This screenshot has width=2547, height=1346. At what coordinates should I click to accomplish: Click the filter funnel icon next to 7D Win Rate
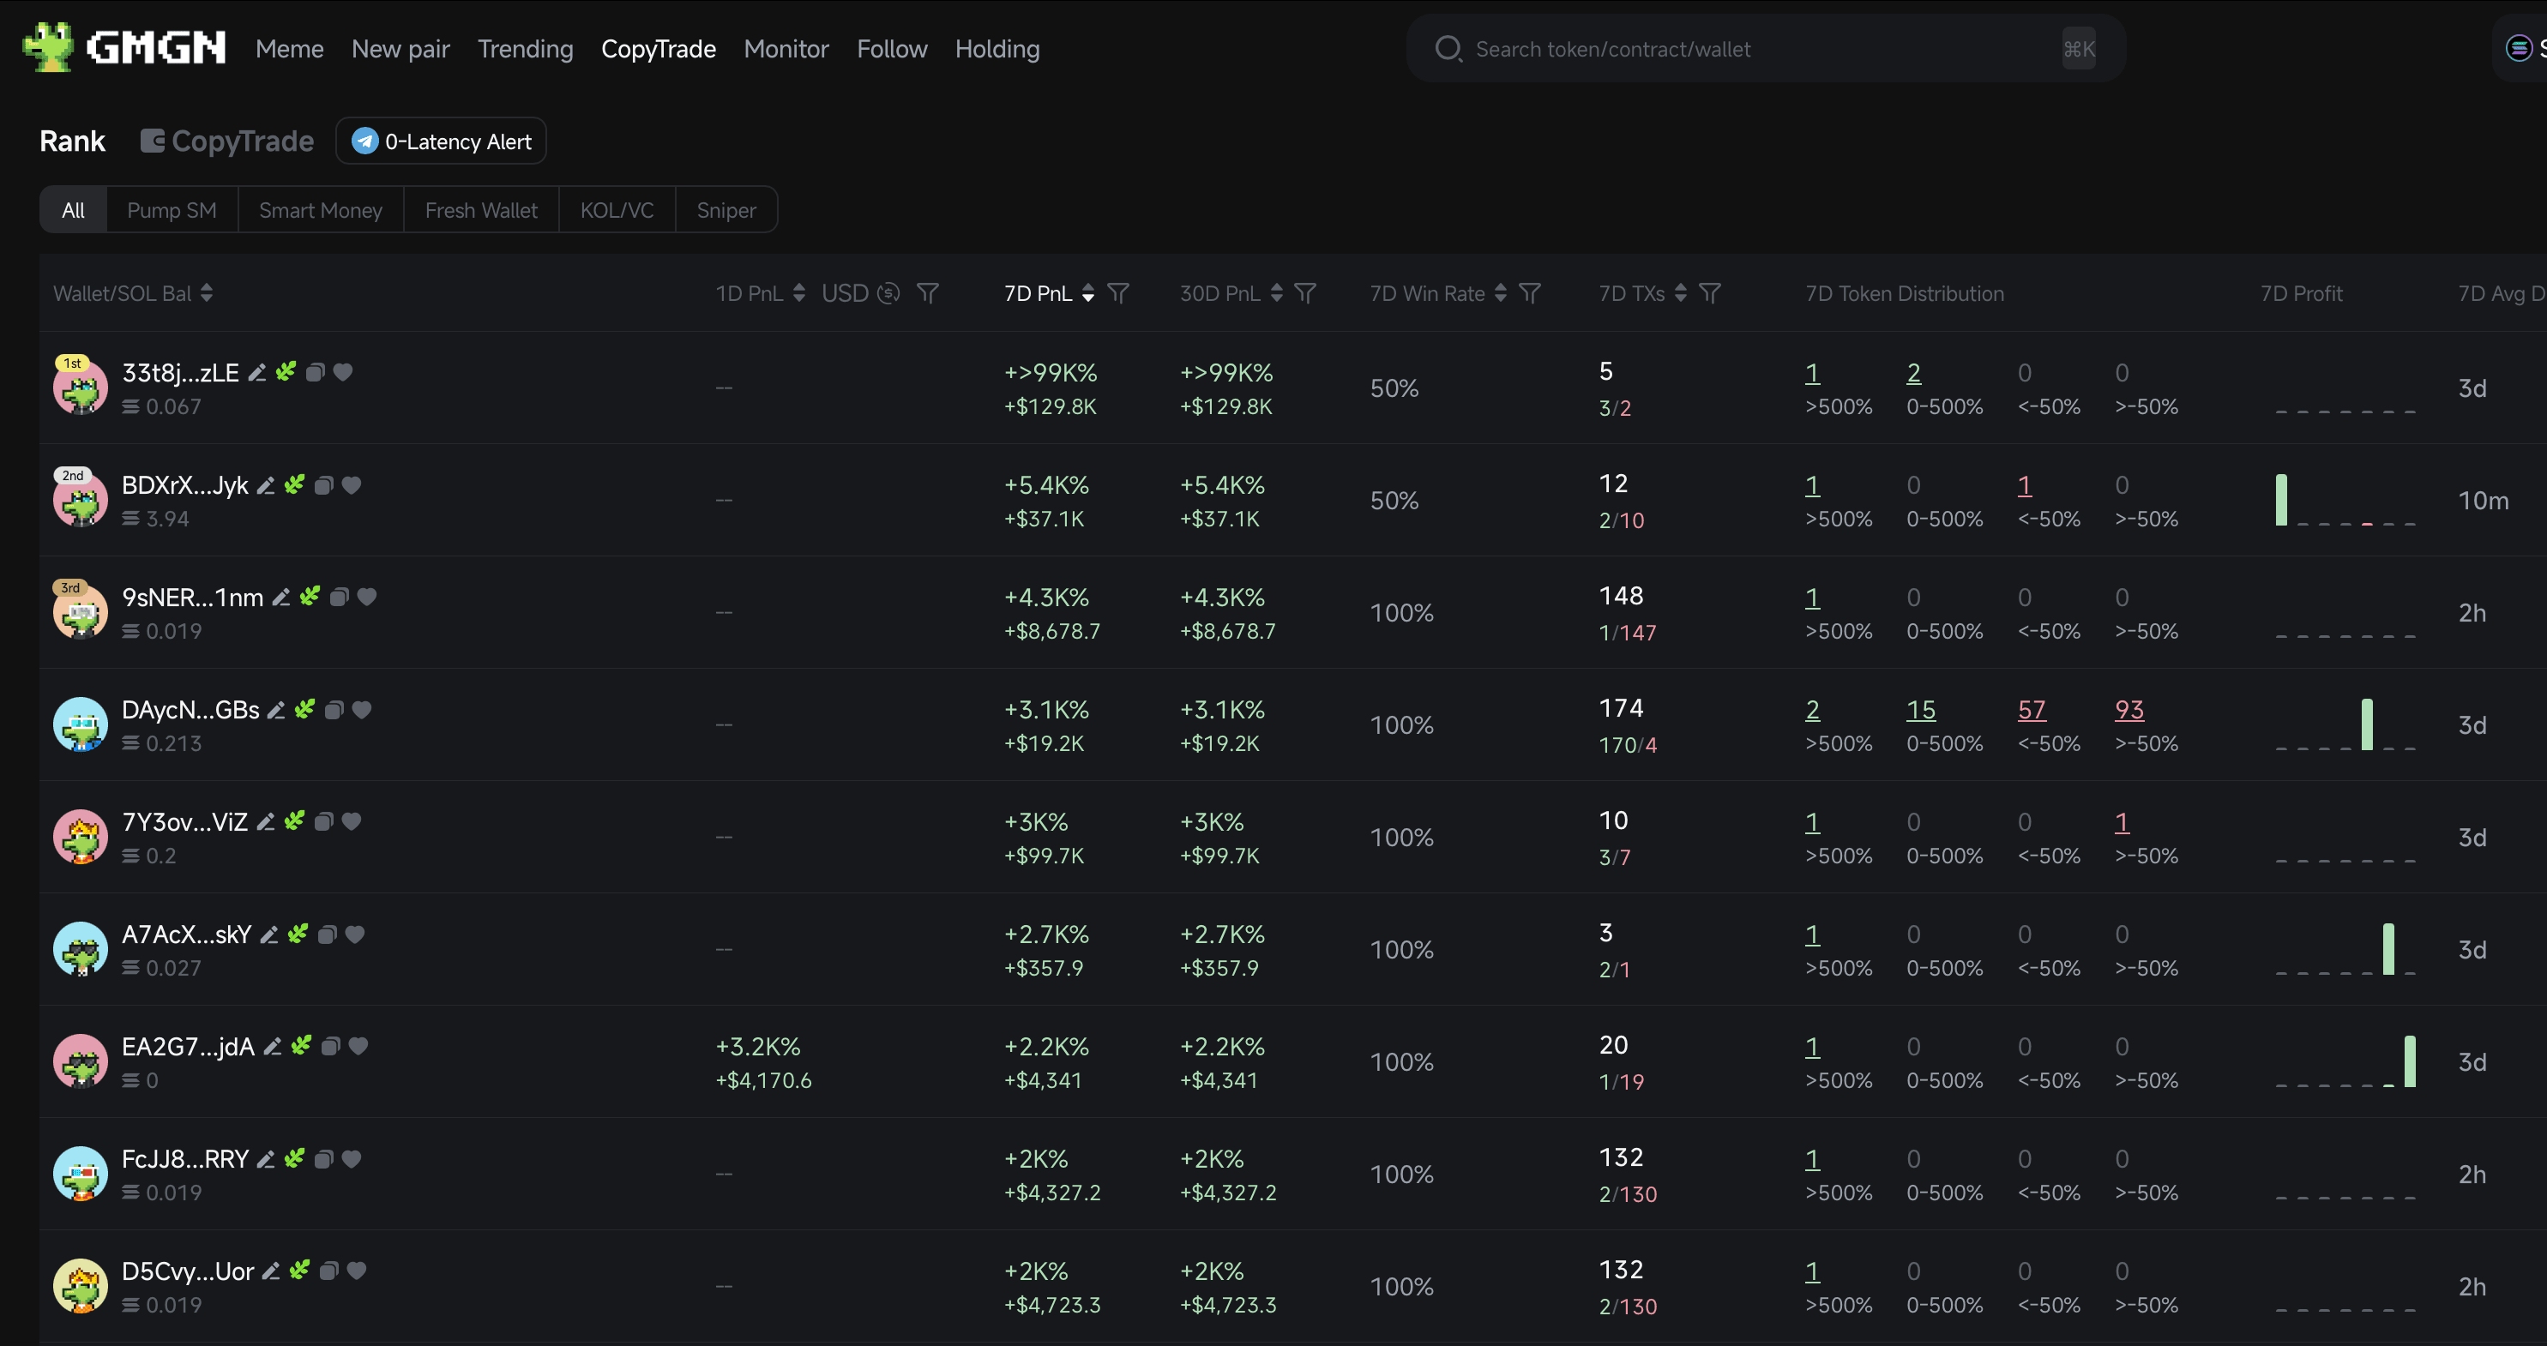coord(1530,293)
